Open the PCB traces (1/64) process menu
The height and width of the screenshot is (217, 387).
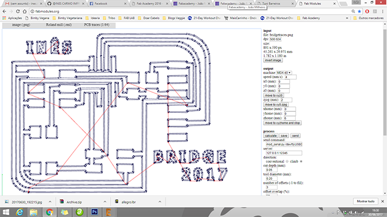pyautogui.click(x=97, y=25)
